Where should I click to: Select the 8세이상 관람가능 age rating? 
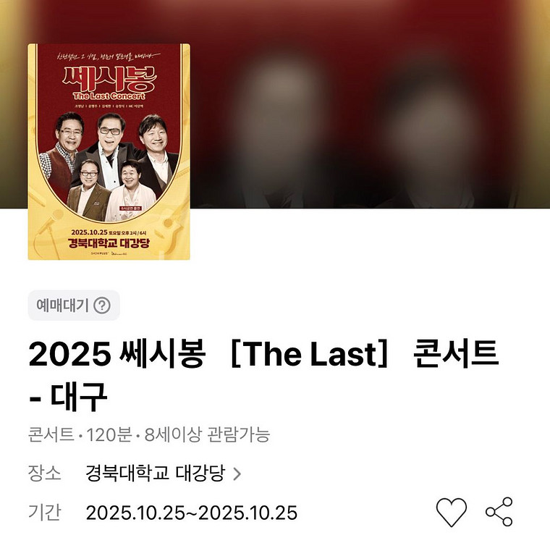click(207, 434)
